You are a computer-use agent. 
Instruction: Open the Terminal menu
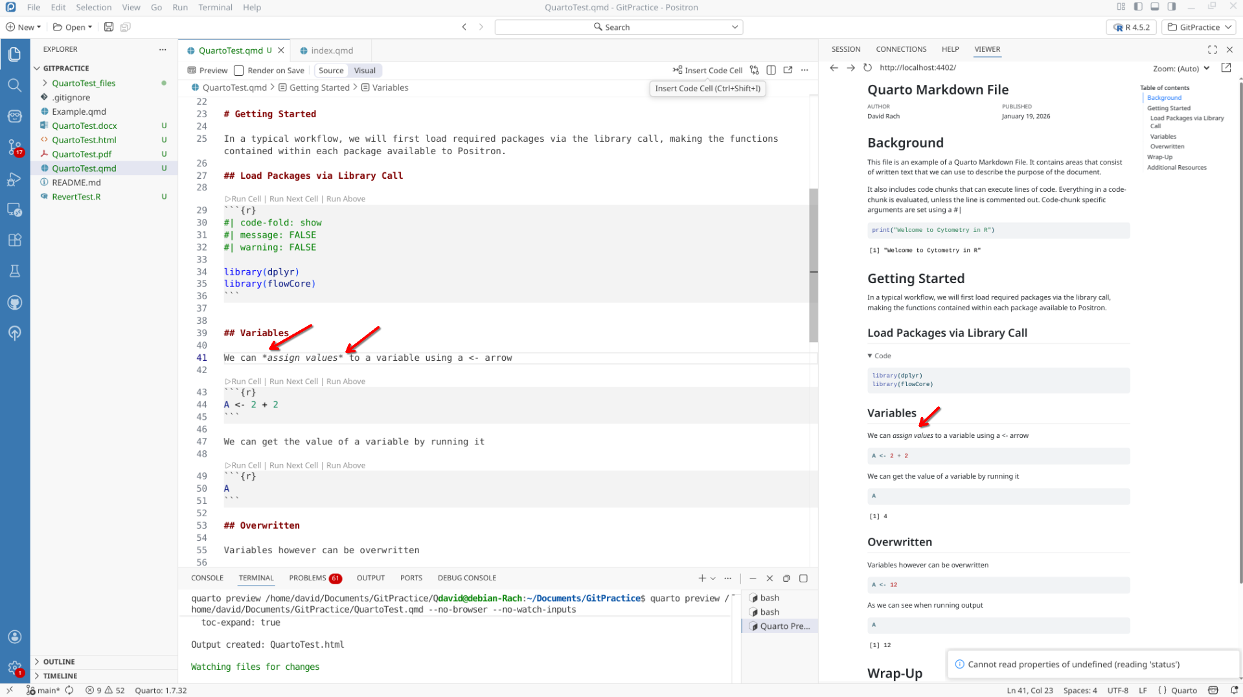[215, 7]
